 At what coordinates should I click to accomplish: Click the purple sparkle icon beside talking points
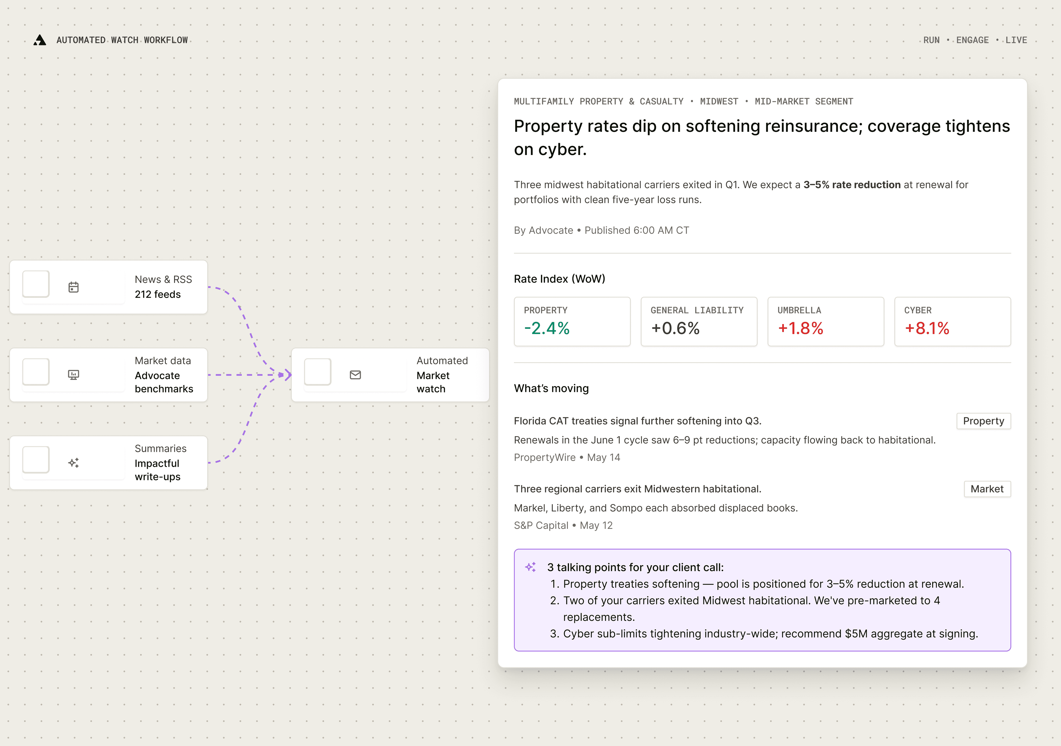(530, 567)
